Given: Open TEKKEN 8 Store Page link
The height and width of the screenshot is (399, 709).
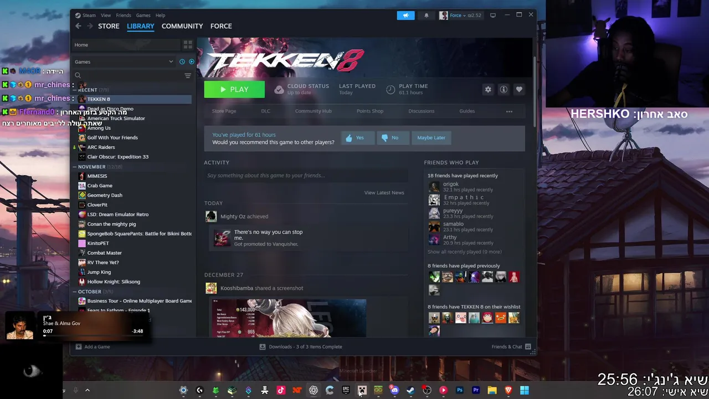Looking at the screenshot, I should pos(224,111).
